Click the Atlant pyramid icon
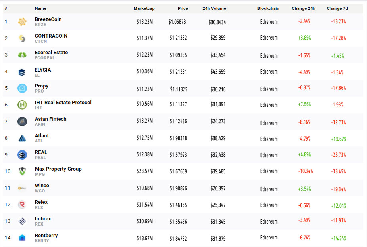367x247 pixels. 22,138
